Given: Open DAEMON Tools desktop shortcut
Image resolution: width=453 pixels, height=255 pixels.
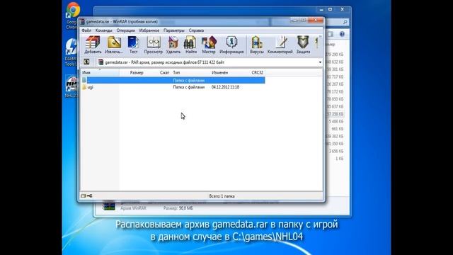Looking at the screenshot, I should click(x=71, y=52).
